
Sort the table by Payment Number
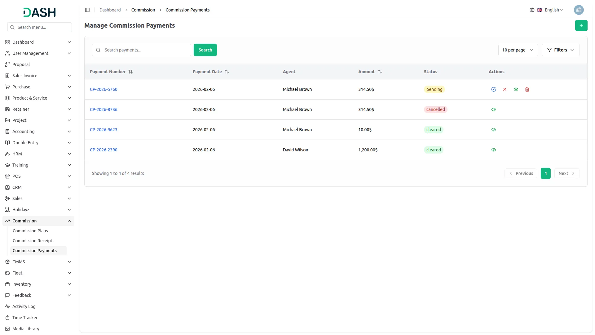tap(130, 72)
